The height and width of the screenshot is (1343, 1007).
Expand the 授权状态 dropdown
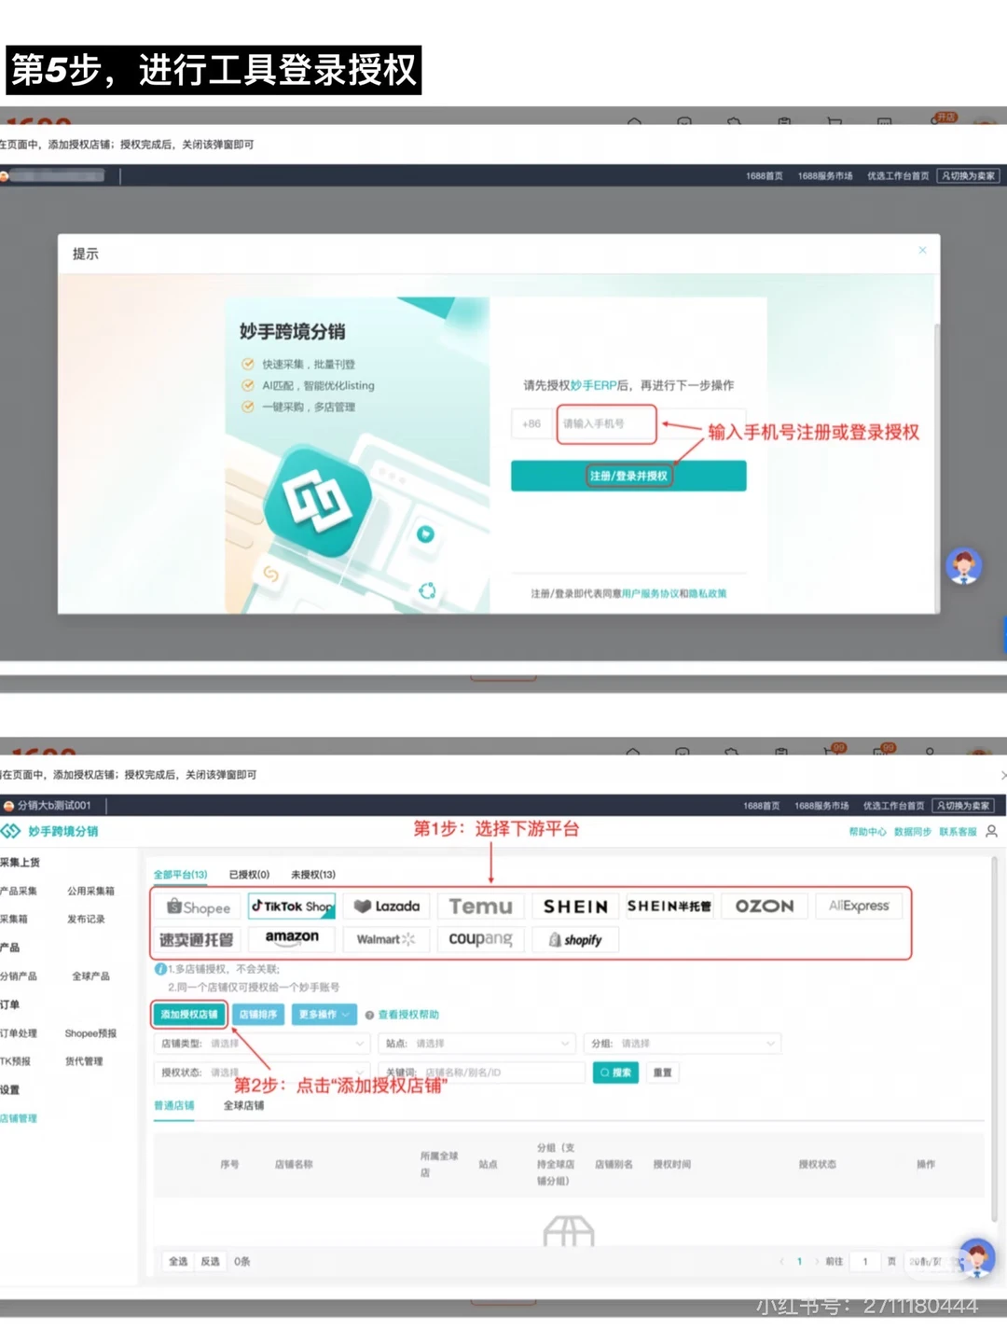[262, 1073]
